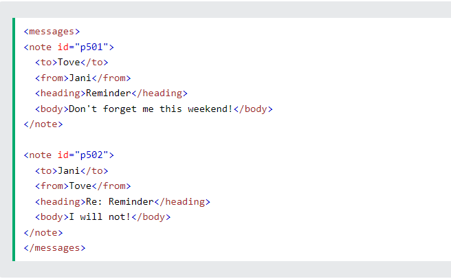Click the word forget in body text
Screen dimensions: 451x279
pos(120,109)
